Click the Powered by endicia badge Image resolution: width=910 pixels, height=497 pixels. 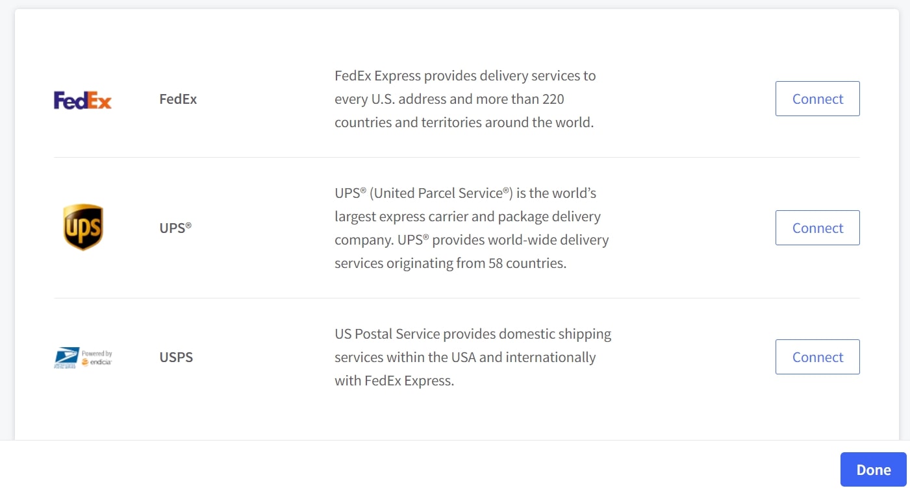pos(97,358)
